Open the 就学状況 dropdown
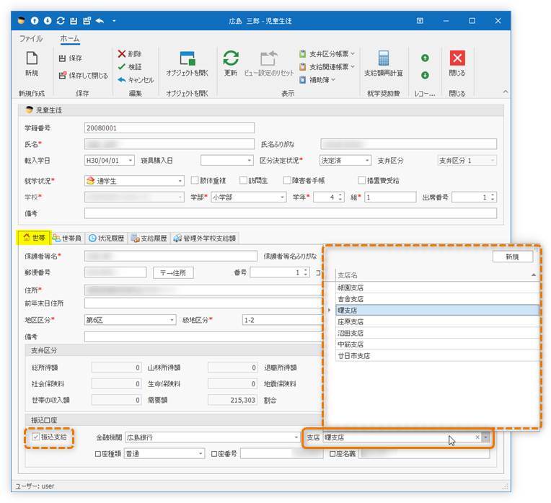This screenshot has height=503, width=551. coord(180,181)
